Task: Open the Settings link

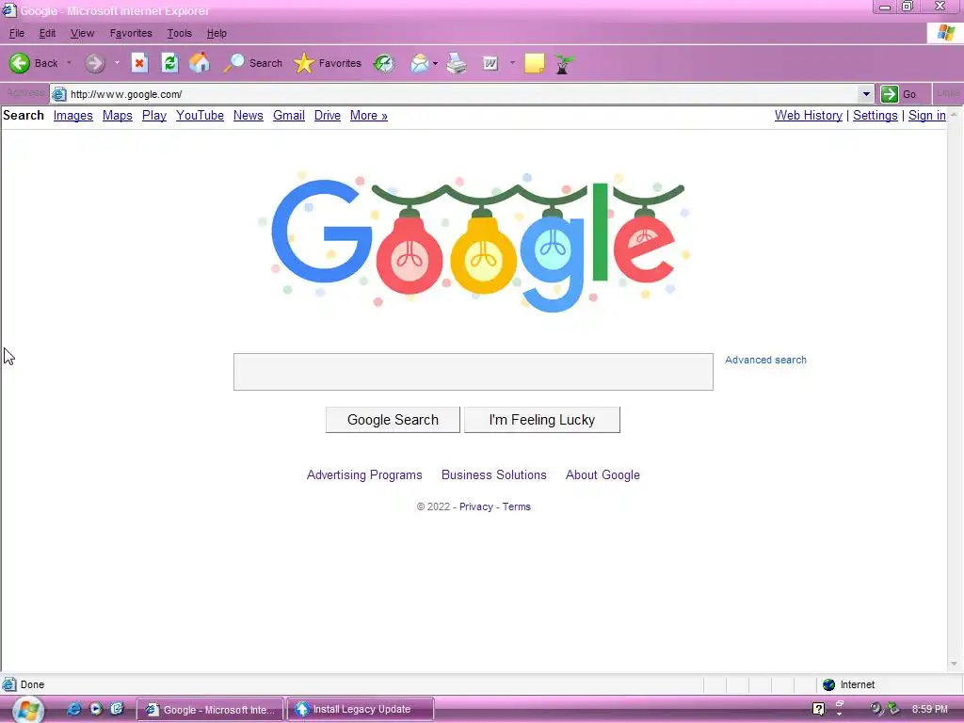Action: point(876,116)
